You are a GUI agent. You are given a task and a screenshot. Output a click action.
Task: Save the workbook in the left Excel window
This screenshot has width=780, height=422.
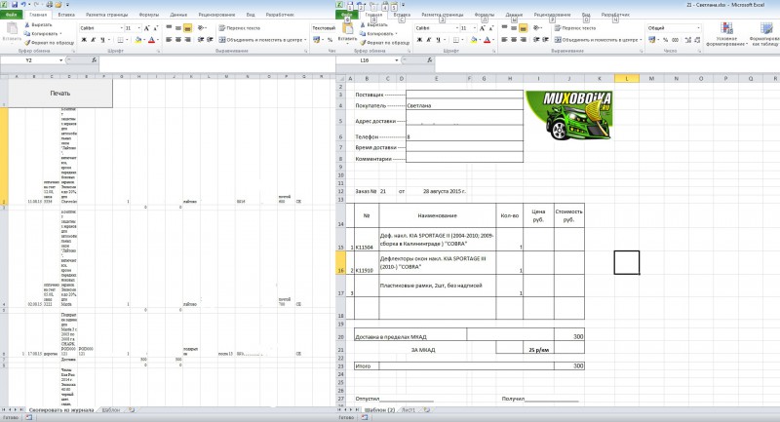[15, 5]
